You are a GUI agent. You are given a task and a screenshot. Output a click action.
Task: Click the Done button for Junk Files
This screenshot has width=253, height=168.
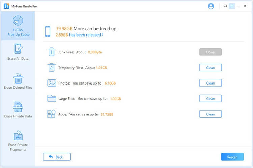pos(210,52)
